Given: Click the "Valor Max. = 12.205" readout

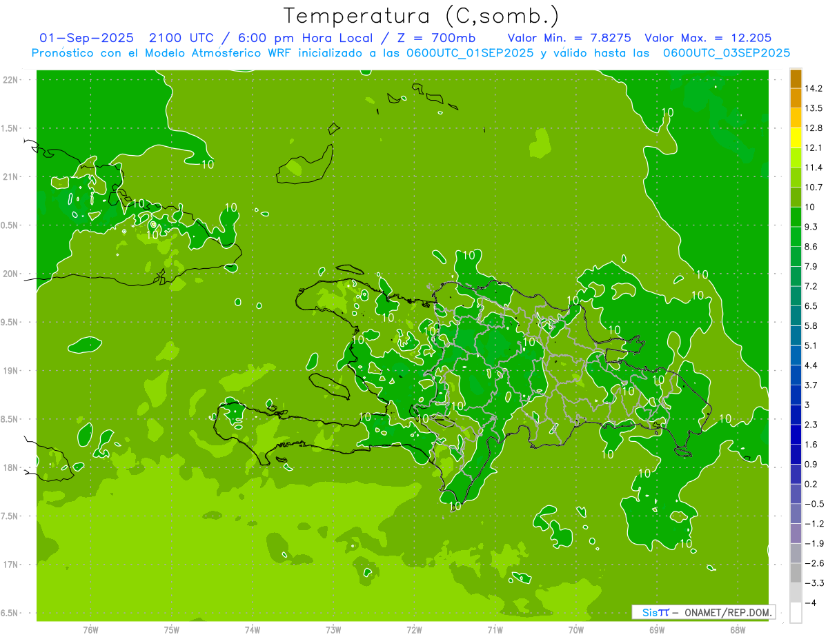Looking at the screenshot, I should (x=708, y=38).
